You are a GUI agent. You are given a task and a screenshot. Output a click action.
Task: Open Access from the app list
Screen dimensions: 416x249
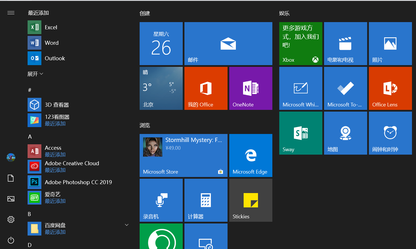tap(78, 151)
